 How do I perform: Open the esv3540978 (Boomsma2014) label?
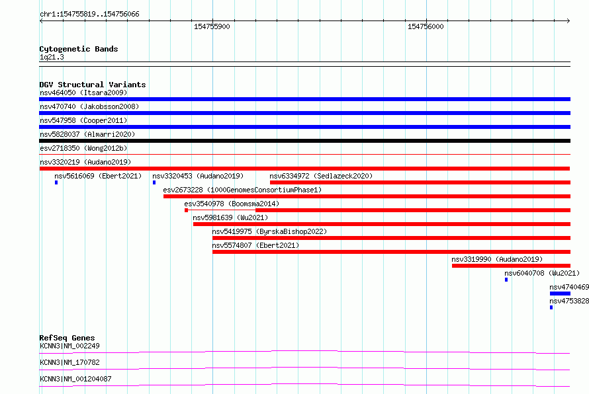click(232, 204)
